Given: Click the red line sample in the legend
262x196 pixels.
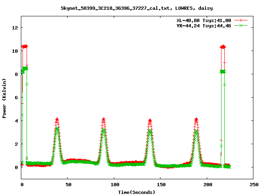Looking at the screenshot, I should (241, 20).
